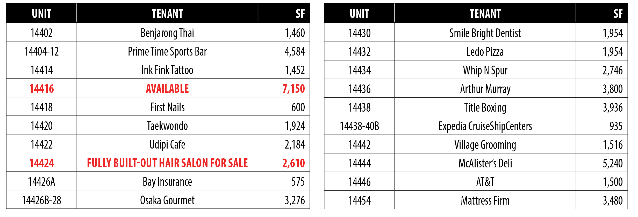Select the Prime Time Sports Bar row
The image size is (638, 217).
167,52
